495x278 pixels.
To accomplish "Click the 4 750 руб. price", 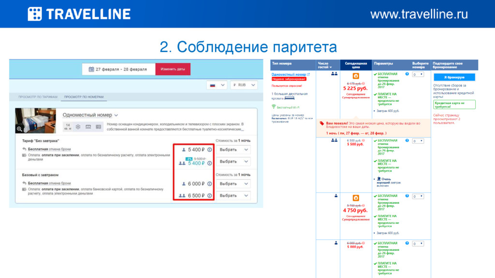I will click(355, 210).
